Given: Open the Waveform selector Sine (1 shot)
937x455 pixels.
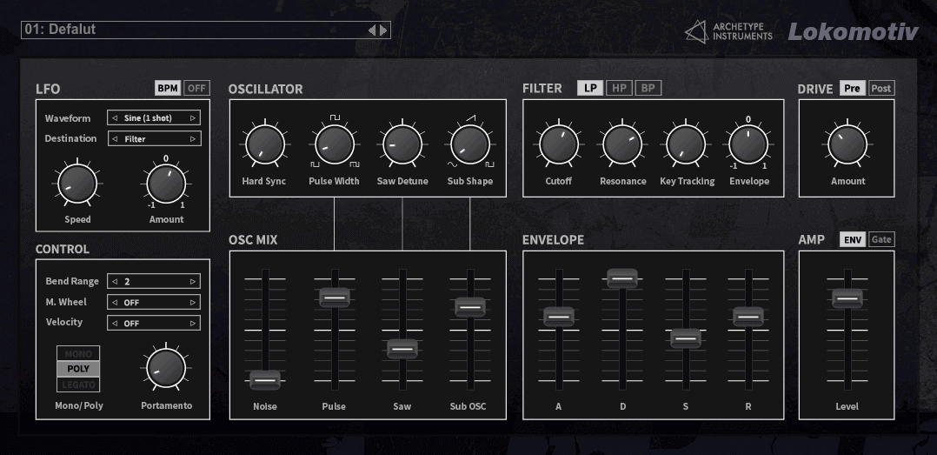Looking at the screenshot, I should 154,117.
